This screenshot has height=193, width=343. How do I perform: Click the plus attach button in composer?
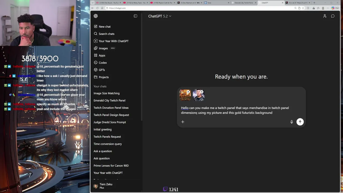point(183,122)
